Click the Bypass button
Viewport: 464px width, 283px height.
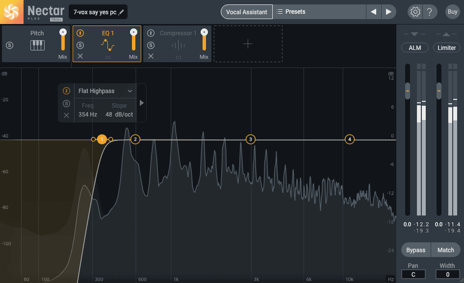416,250
